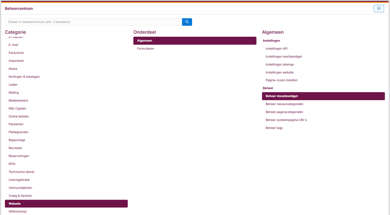
Task: Open Instellingen website link
Action: pos(279,72)
